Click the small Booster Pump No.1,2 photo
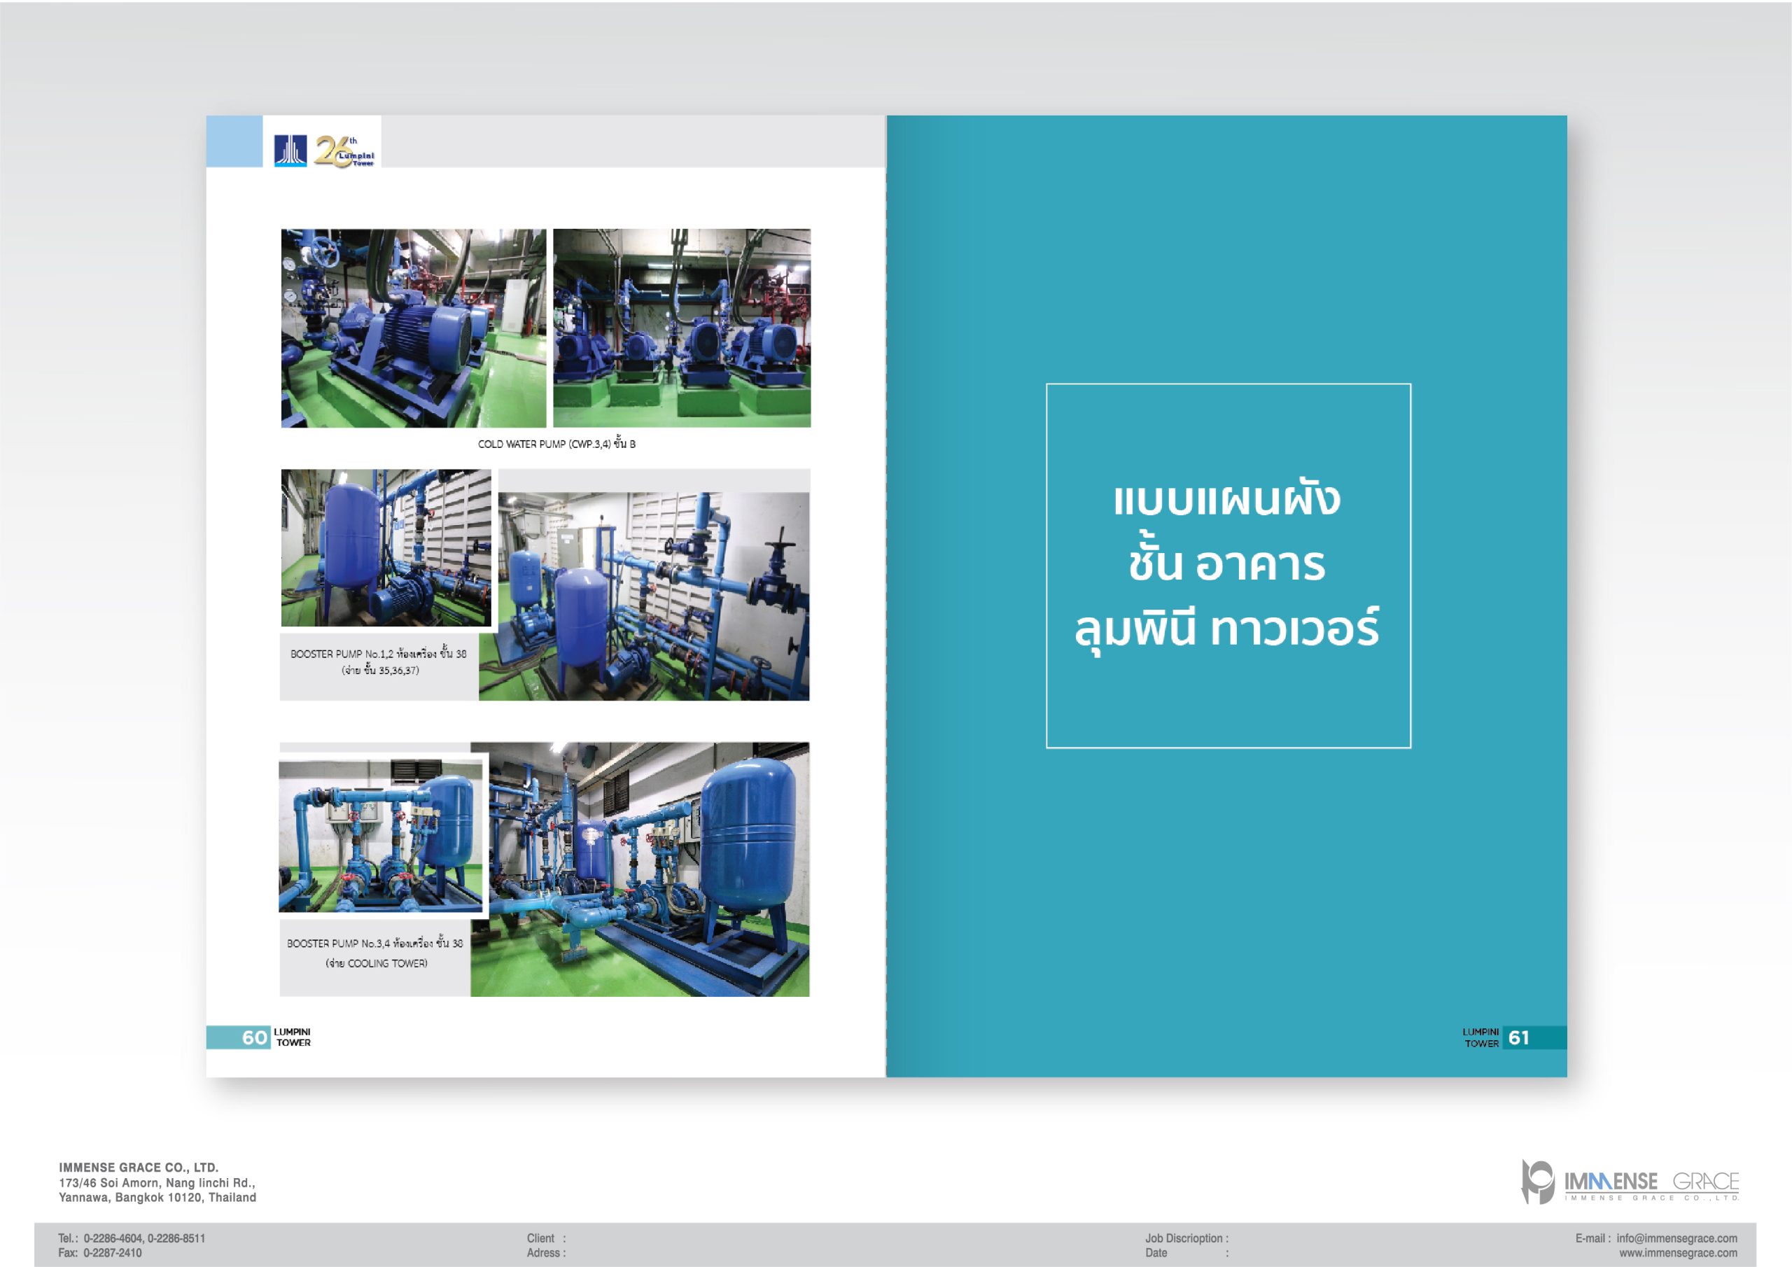This screenshot has width=1792, height=1267. point(386,547)
